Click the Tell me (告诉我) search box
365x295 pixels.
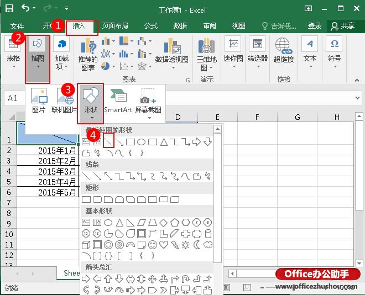pyautogui.click(x=279, y=26)
